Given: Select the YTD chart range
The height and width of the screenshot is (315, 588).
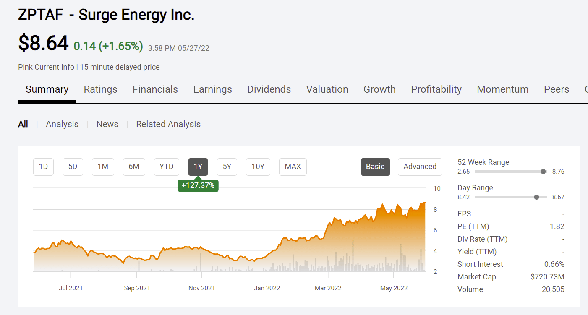Looking at the screenshot, I should [166, 167].
